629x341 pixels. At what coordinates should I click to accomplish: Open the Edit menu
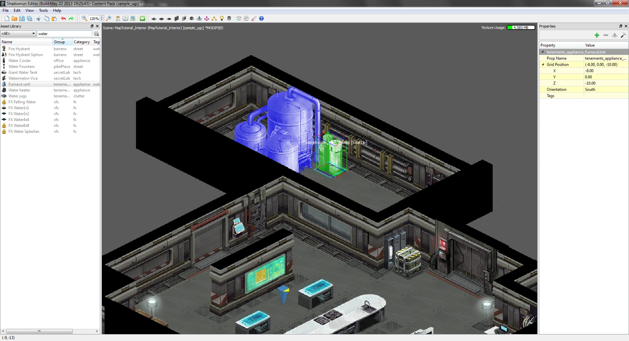pyautogui.click(x=17, y=10)
